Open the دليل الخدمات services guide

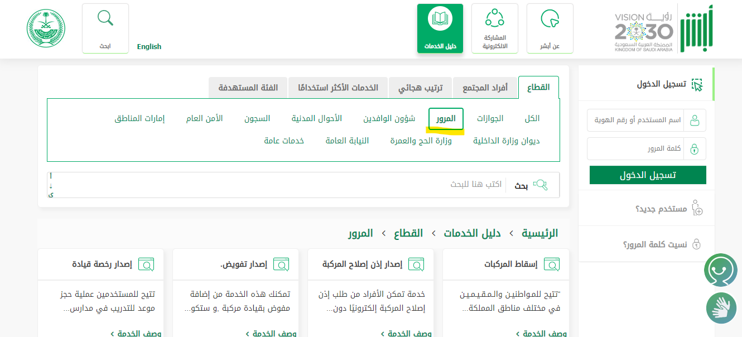tap(440, 28)
